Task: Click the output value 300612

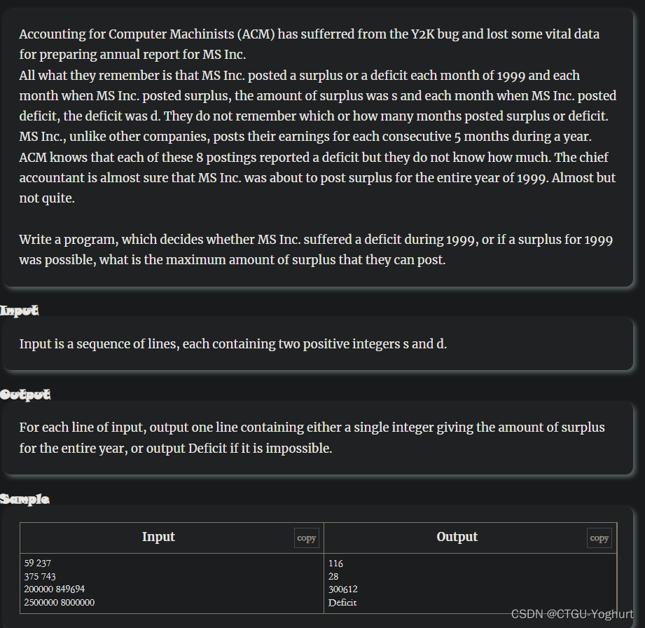Action: pos(342,589)
